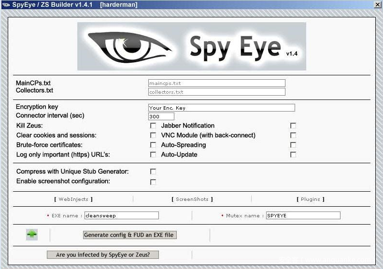Click the EXE name field with cleansweep
The height and width of the screenshot is (269, 383).
point(122,215)
